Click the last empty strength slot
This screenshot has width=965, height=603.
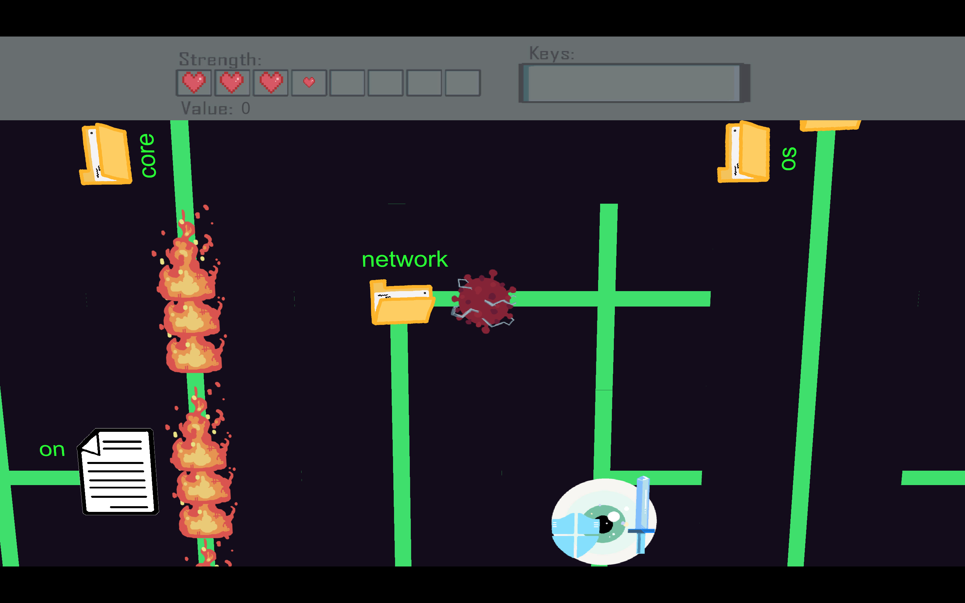coord(462,83)
